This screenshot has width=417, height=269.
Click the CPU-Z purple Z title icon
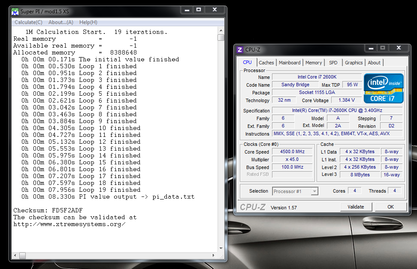240,50
